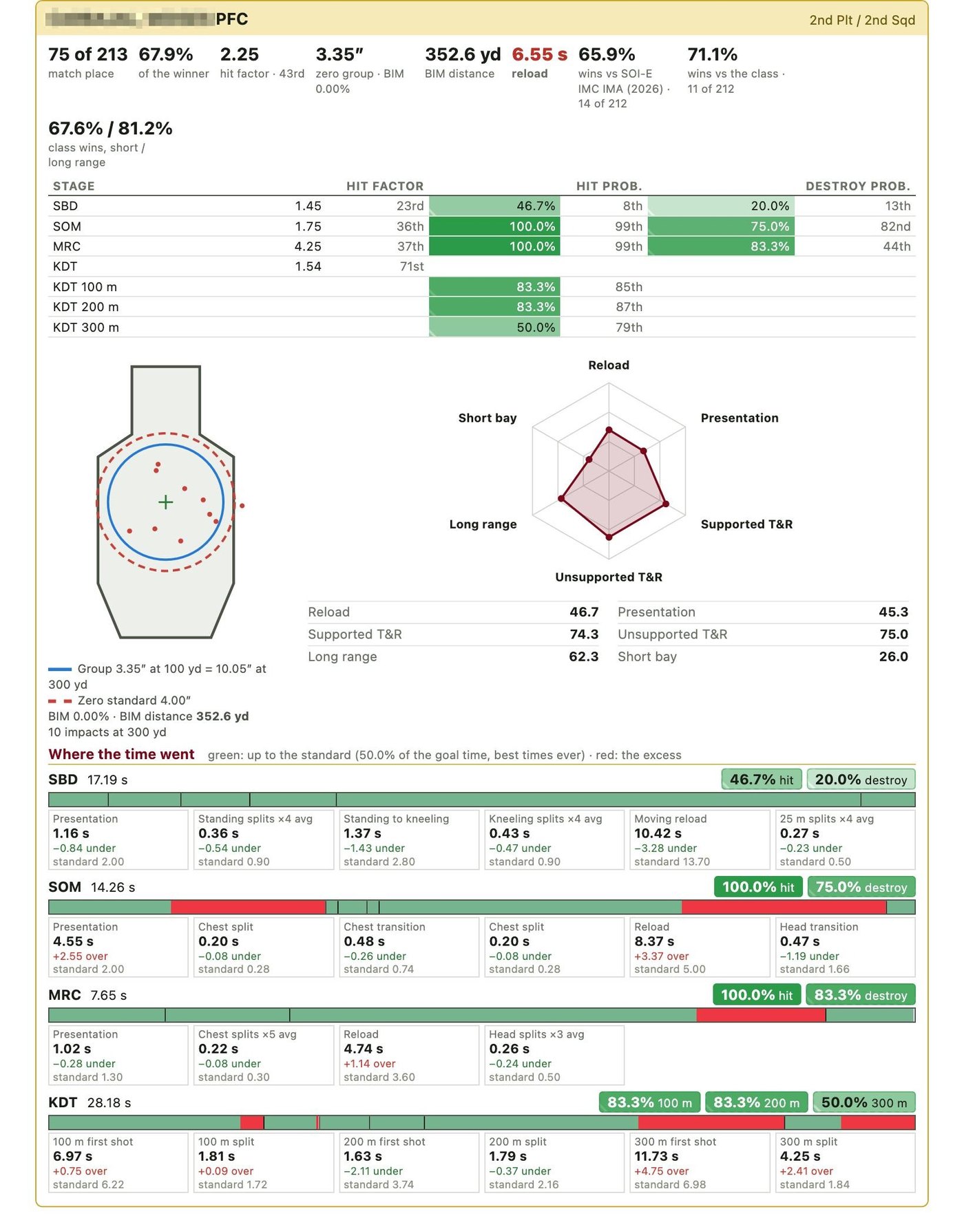Click the 2nd Plt / 2nd Sqd label
Image resolution: width=964 pixels, height=1220 pixels.
pos(862,20)
